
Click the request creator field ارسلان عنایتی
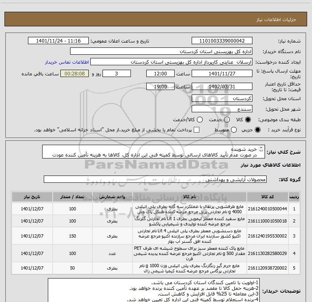click(171, 62)
